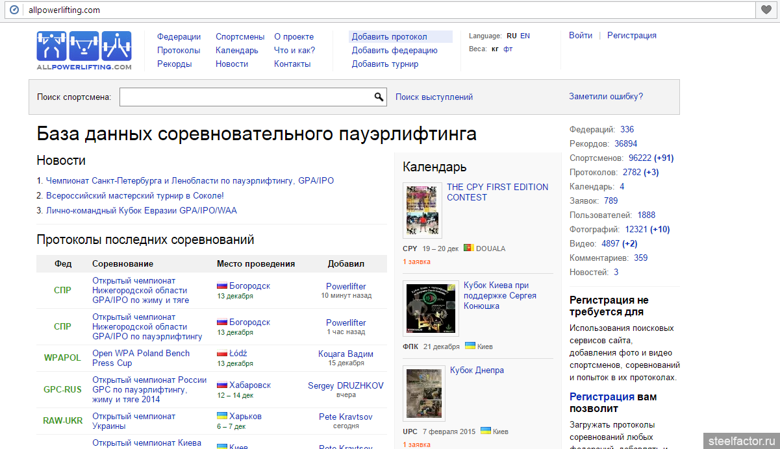
Task: Switch weight units to фт
Action: click(x=508, y=49)
